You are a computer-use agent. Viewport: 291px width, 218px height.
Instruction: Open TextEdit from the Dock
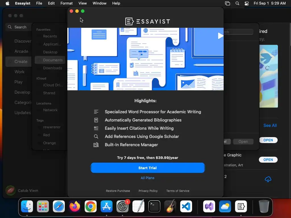pos(138,206)
